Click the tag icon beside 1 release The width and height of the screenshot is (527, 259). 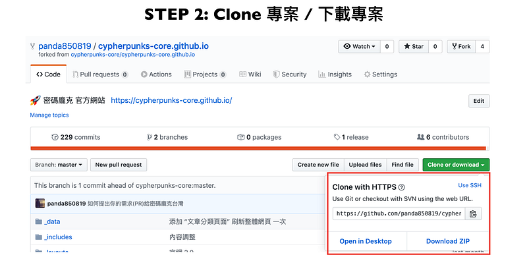click(x=337, y=137)
